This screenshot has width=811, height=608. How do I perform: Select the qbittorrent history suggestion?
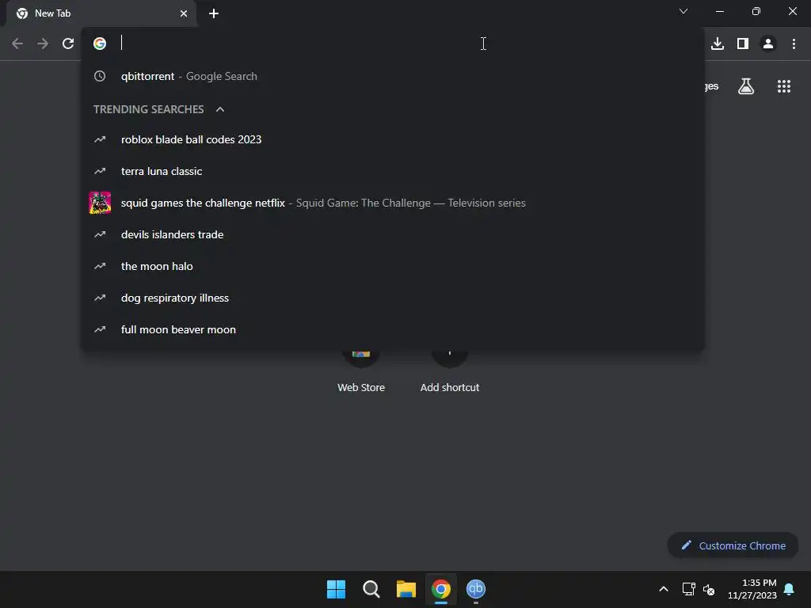393,76
